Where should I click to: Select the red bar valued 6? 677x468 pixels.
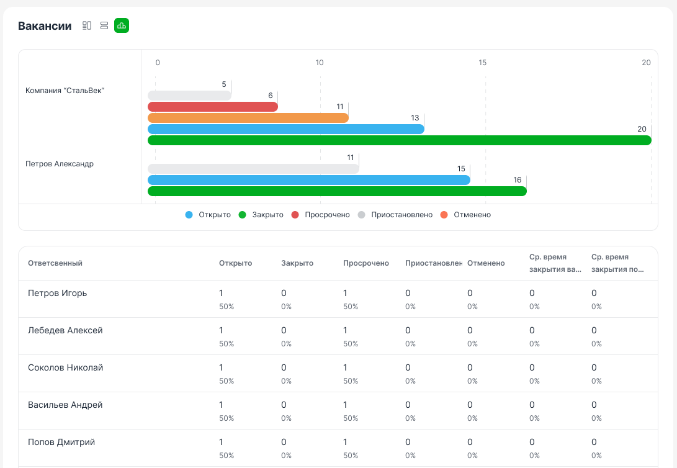click(213, 107)
